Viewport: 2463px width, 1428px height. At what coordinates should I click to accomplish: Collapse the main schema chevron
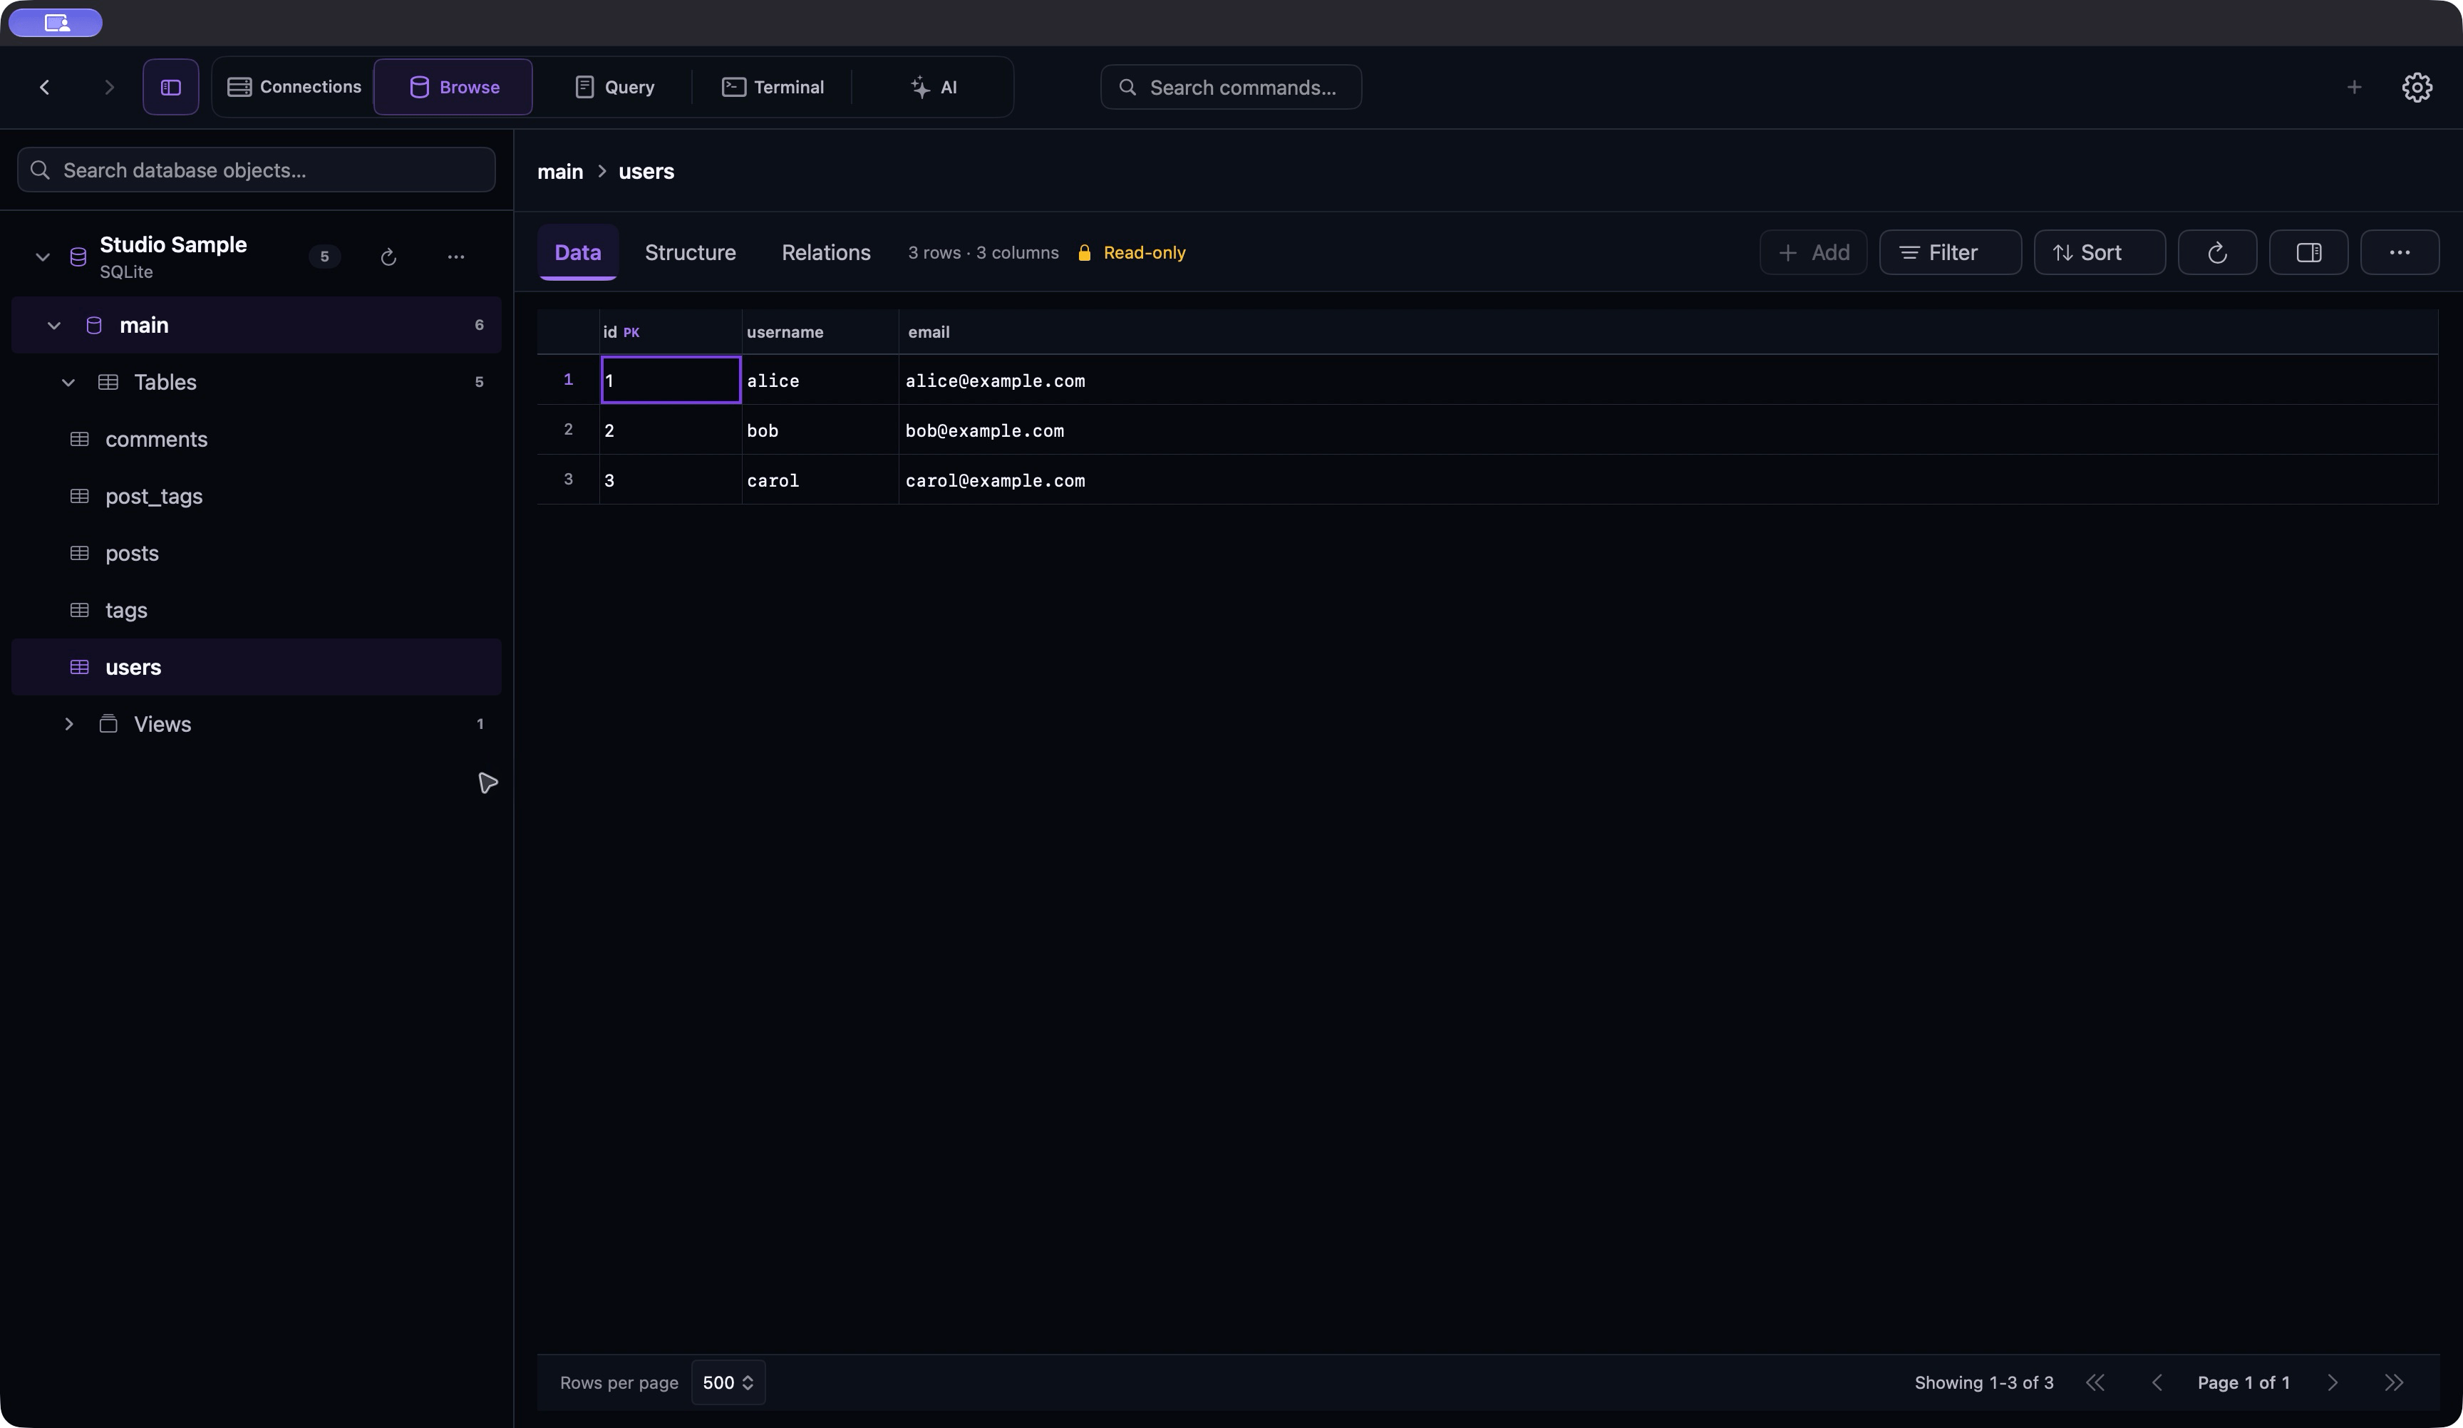click(53, 326)
